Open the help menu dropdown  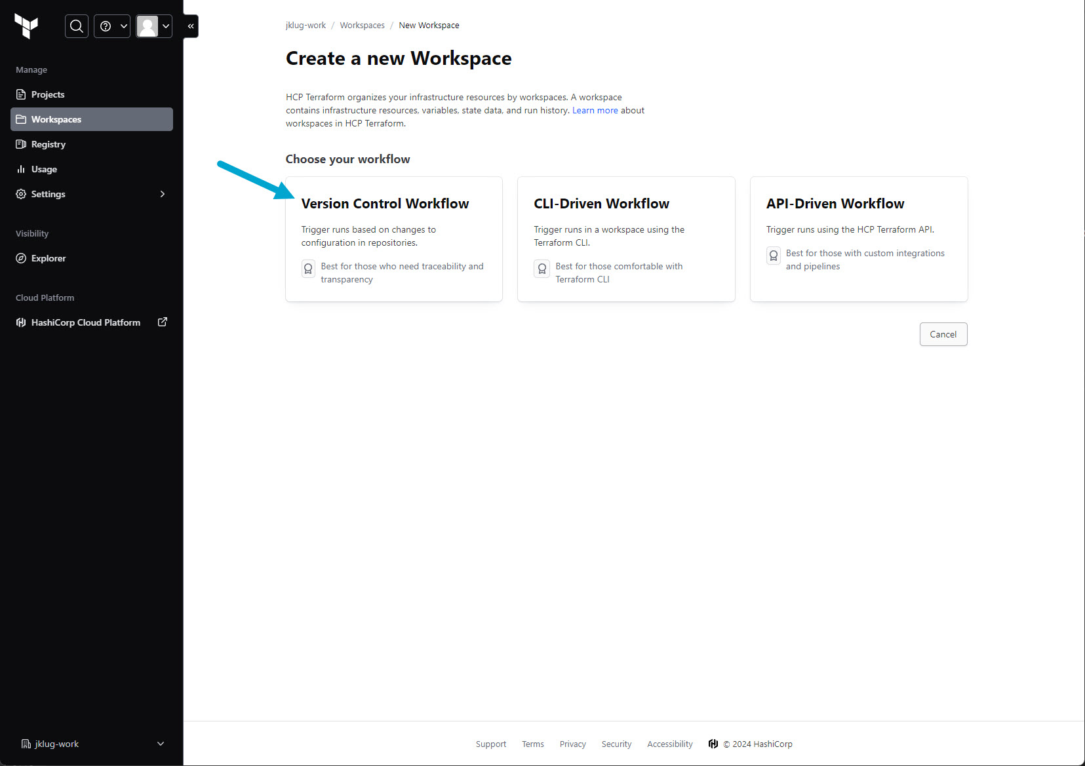tap(112, 26)
